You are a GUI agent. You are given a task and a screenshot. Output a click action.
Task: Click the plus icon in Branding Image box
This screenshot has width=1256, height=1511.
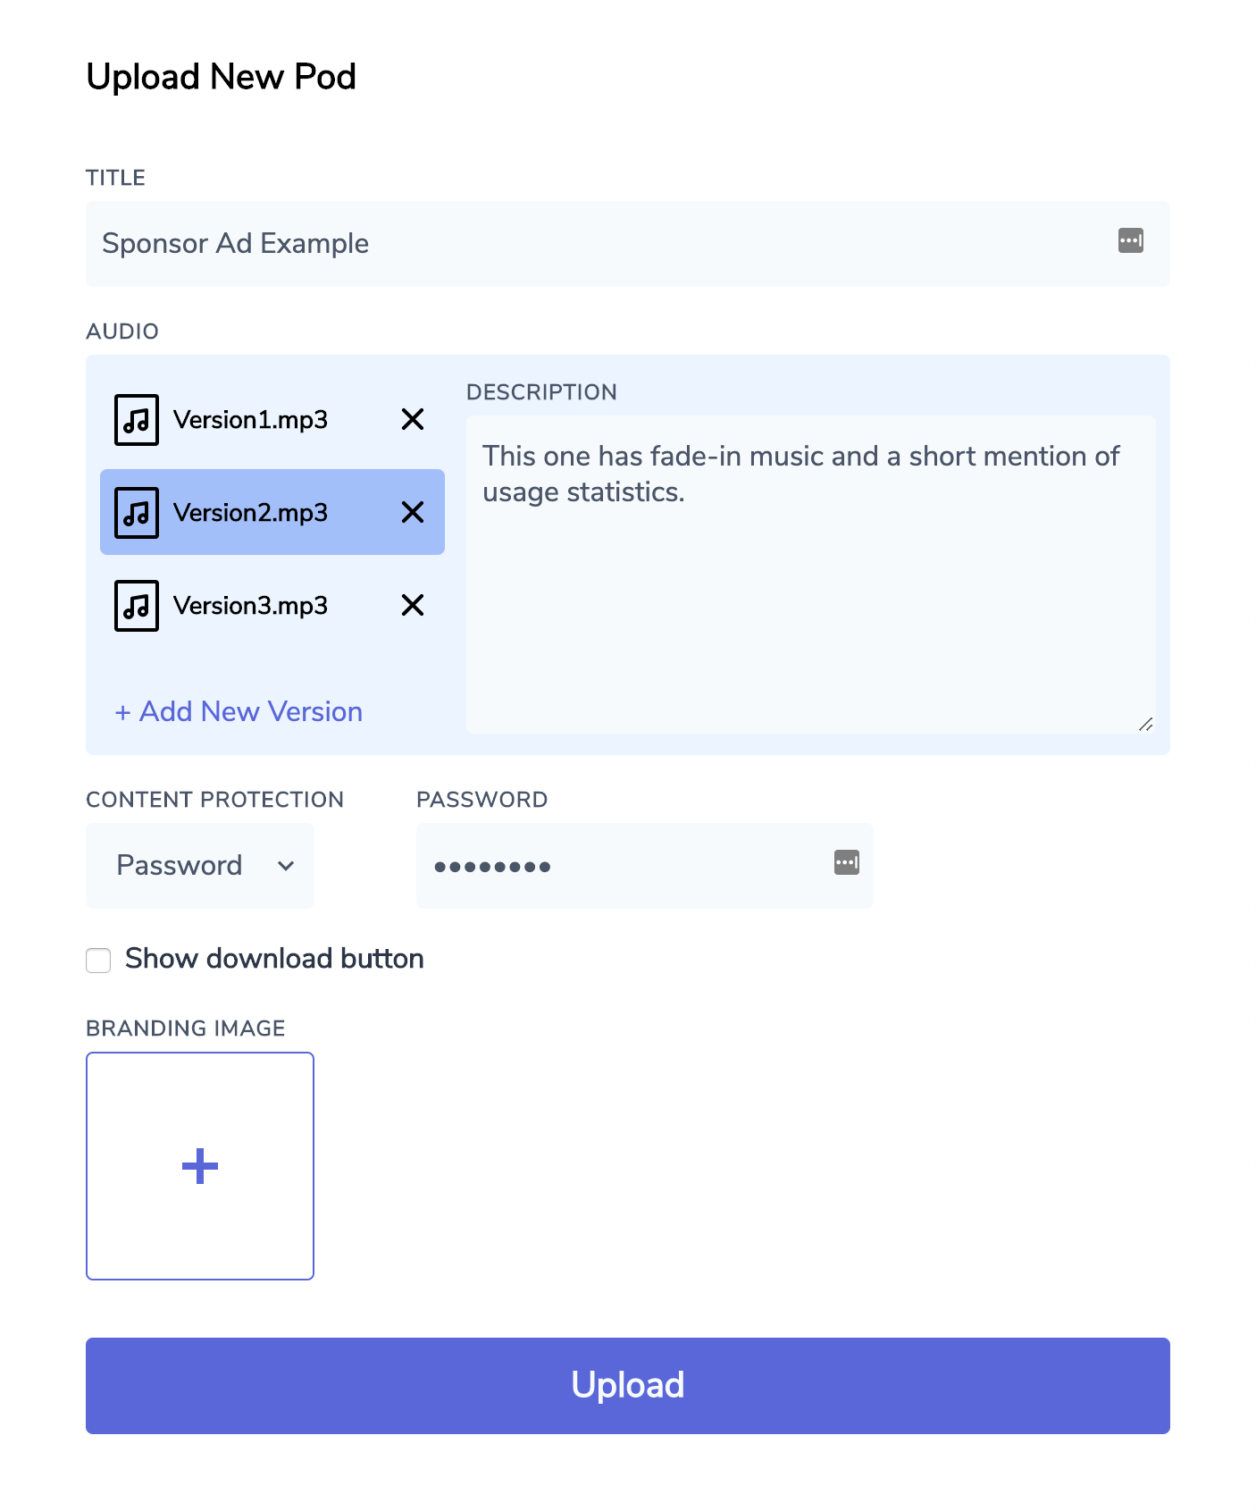click(x=200, y=1166)
